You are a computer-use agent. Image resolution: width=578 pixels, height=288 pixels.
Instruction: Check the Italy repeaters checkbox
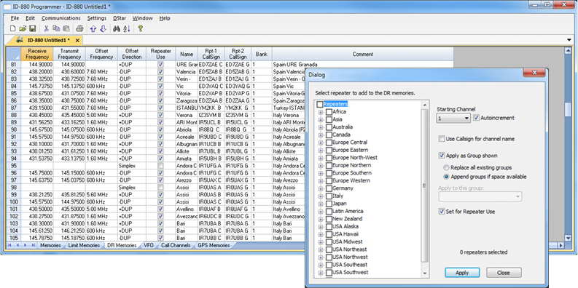329,196
